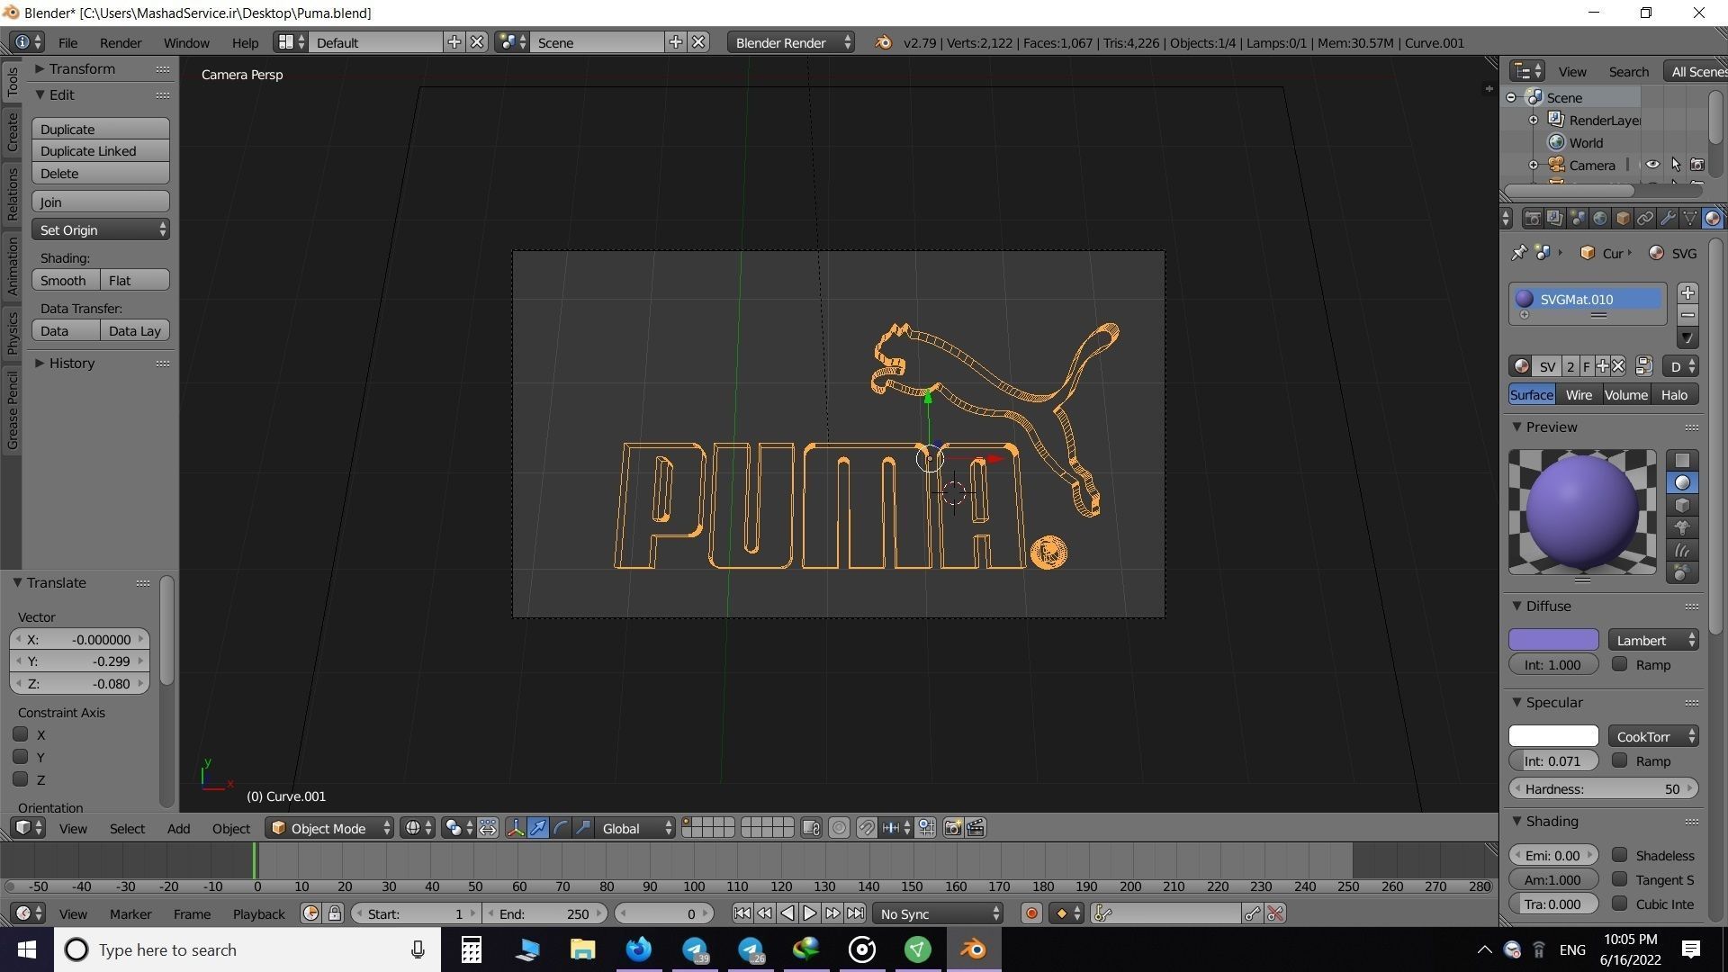This screenshot has width=1728, height=972.
Task: Enable the Shadeless shading checkbox
Action: (x=1620, y=855)
